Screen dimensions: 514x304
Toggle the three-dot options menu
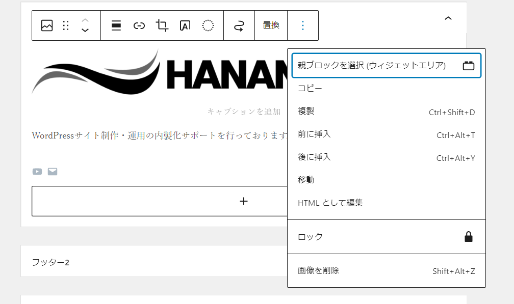click(303, 25)
